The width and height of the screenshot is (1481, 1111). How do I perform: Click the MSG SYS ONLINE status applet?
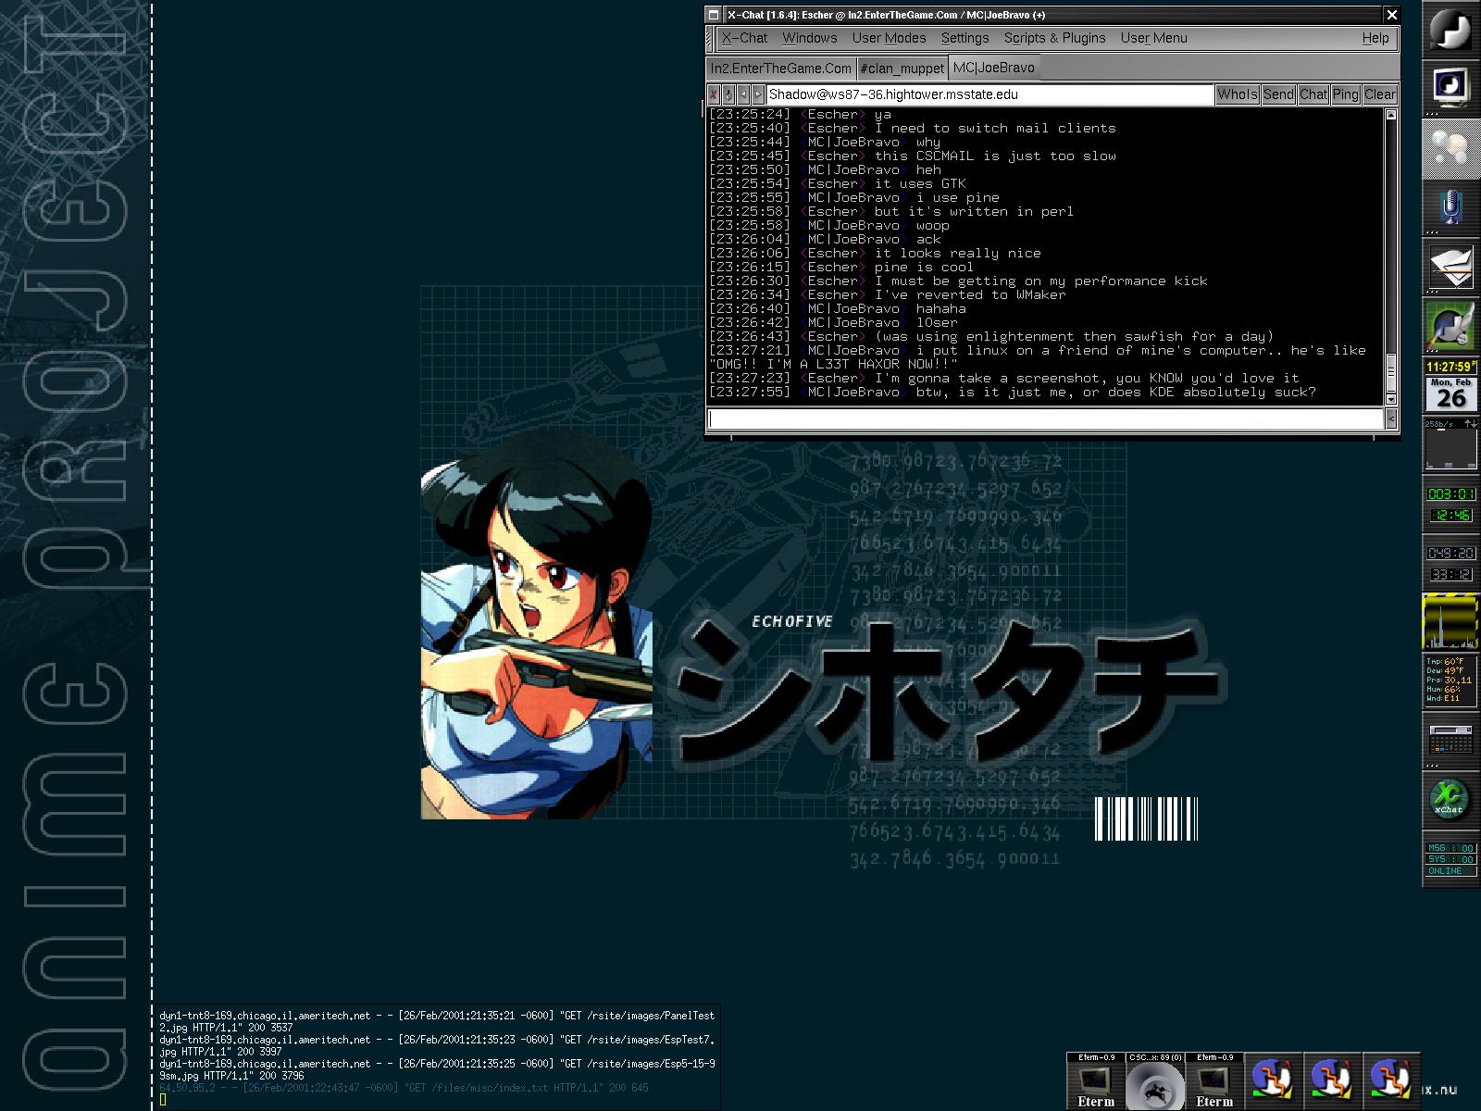[x=1450, y=859]
